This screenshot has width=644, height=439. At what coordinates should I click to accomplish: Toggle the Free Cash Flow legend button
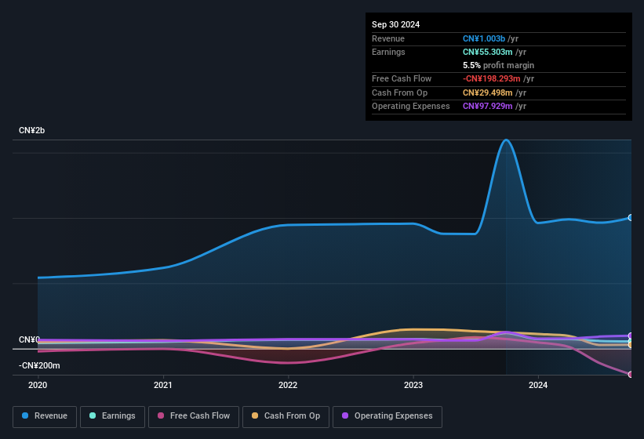(x=194, y=416)
